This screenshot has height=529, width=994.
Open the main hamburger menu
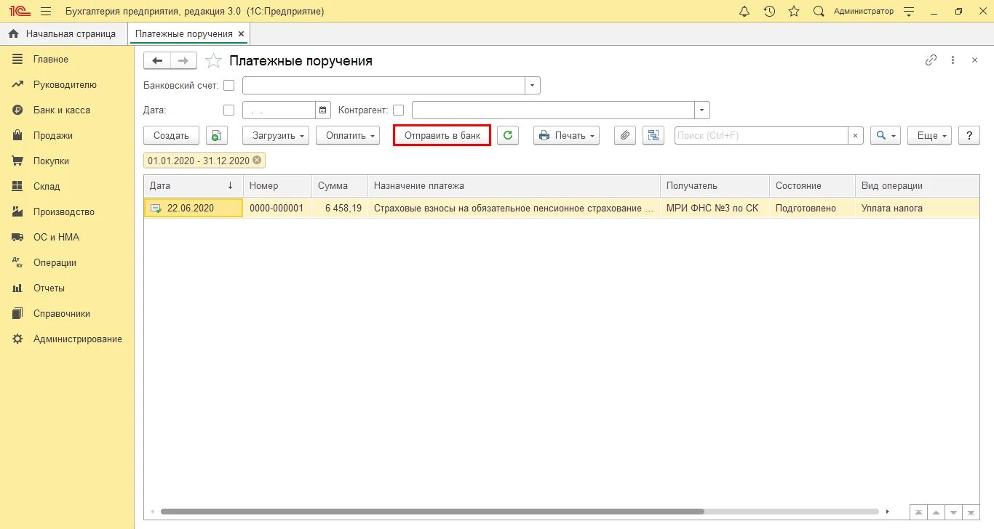pos(46,11)
